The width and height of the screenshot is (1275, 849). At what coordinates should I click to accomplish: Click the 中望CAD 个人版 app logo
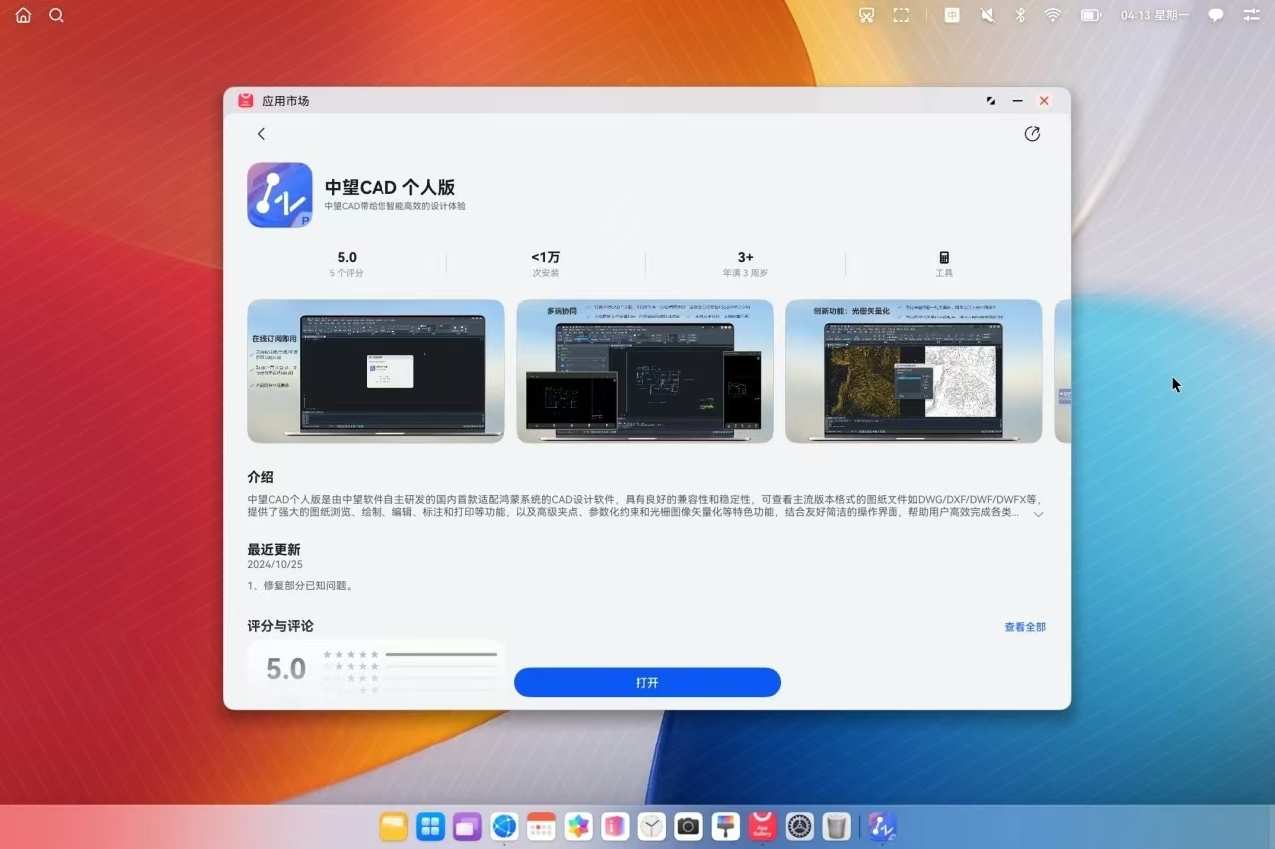pos(280,195)
